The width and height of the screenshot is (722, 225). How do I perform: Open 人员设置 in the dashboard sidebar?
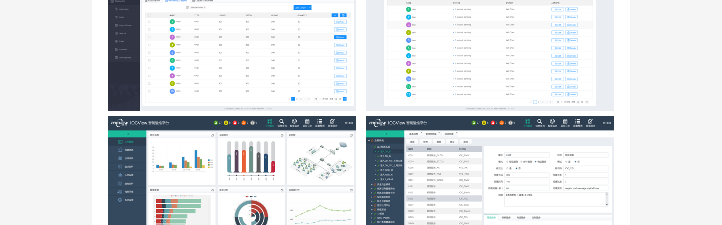pos(126,175)
